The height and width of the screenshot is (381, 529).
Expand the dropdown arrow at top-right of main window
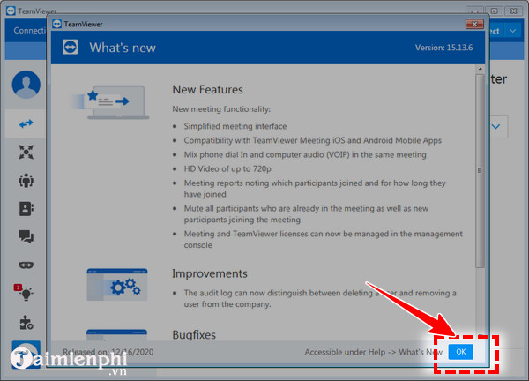513,31
